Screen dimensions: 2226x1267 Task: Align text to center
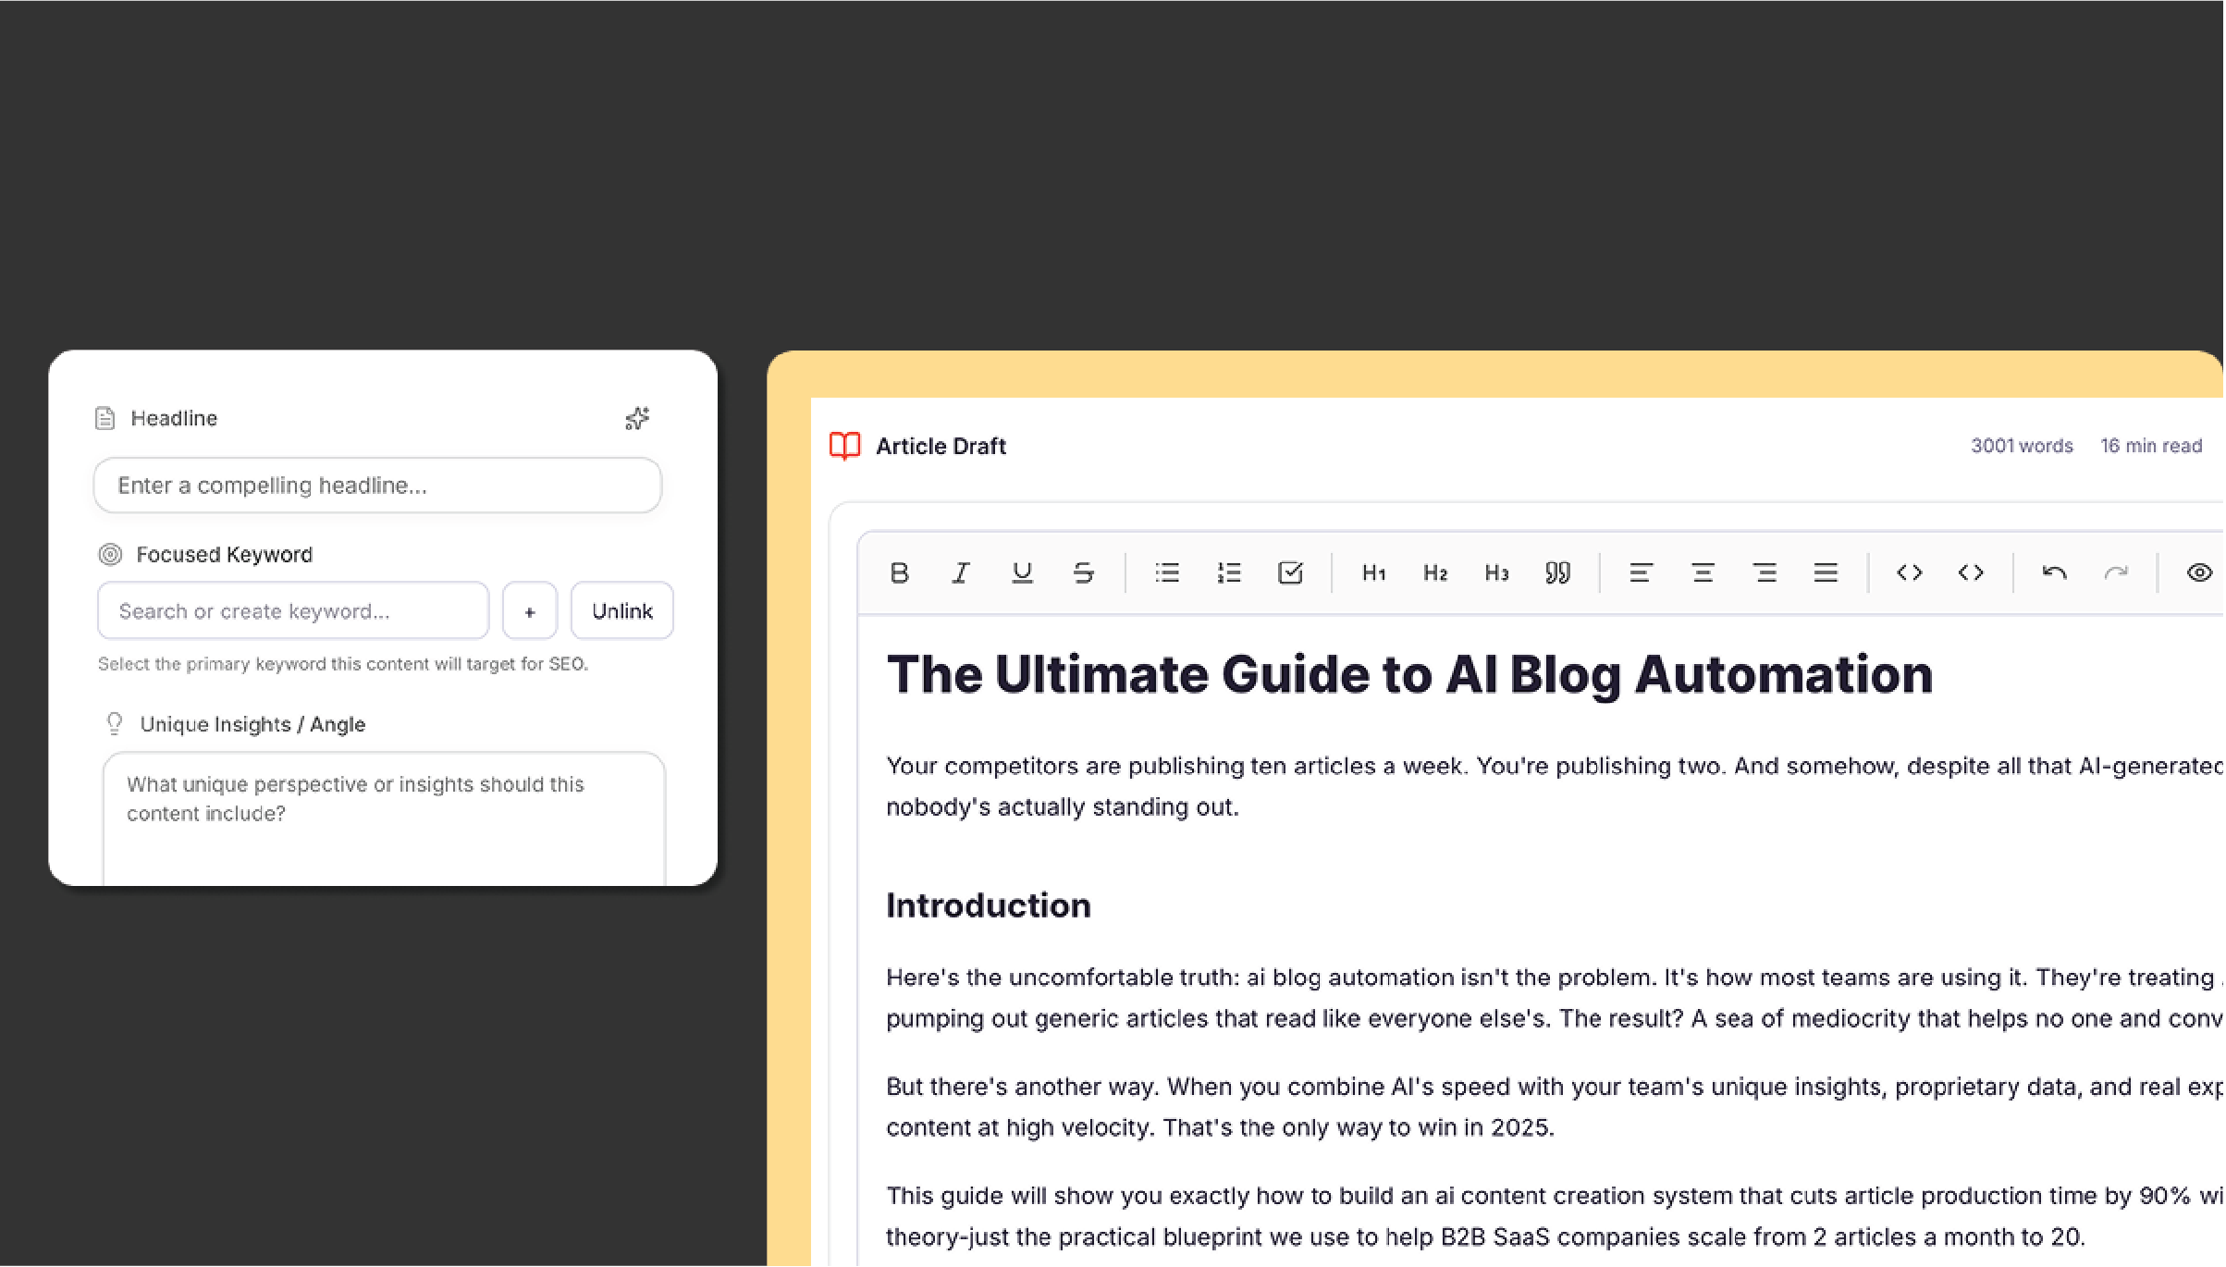(x=1703, y=573)
